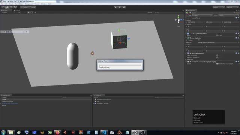Click the Play button
This screenshot has height=135, width=240.
(x=115, y=7)
